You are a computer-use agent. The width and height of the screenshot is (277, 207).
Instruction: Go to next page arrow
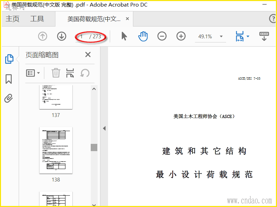pyautogui.click(x=62, y=37)
